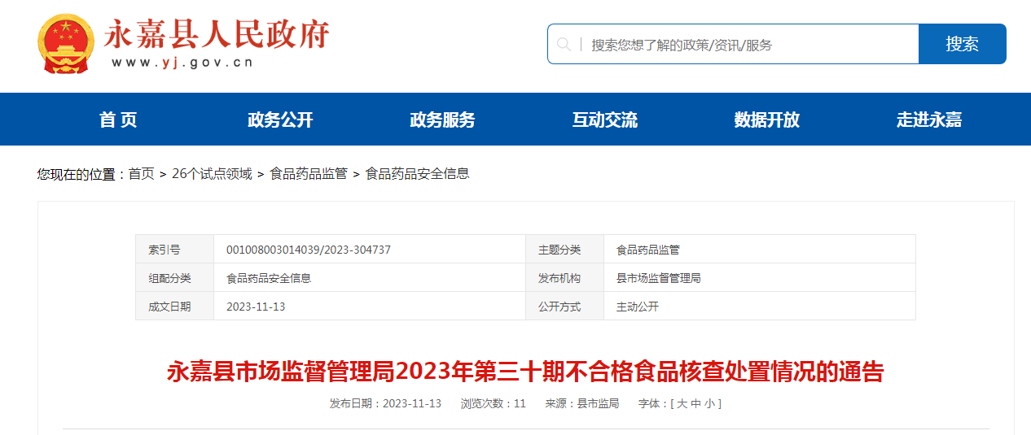Click the 主题分类 label cell
1031x435 pixels.
click(x=565, y=250)
